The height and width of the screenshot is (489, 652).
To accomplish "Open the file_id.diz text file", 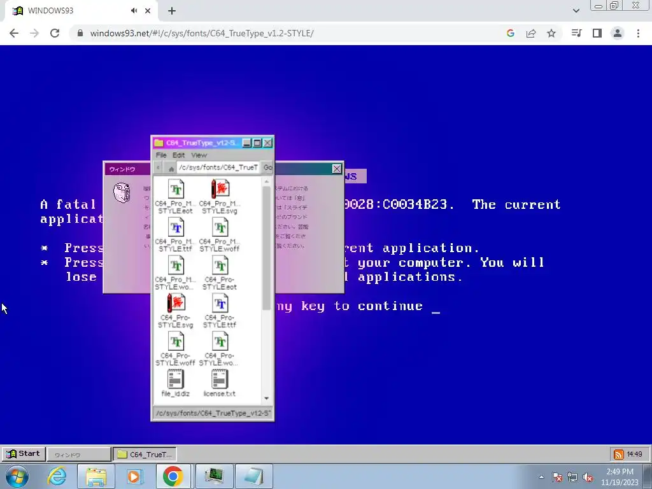I will (x=176, y=383).
